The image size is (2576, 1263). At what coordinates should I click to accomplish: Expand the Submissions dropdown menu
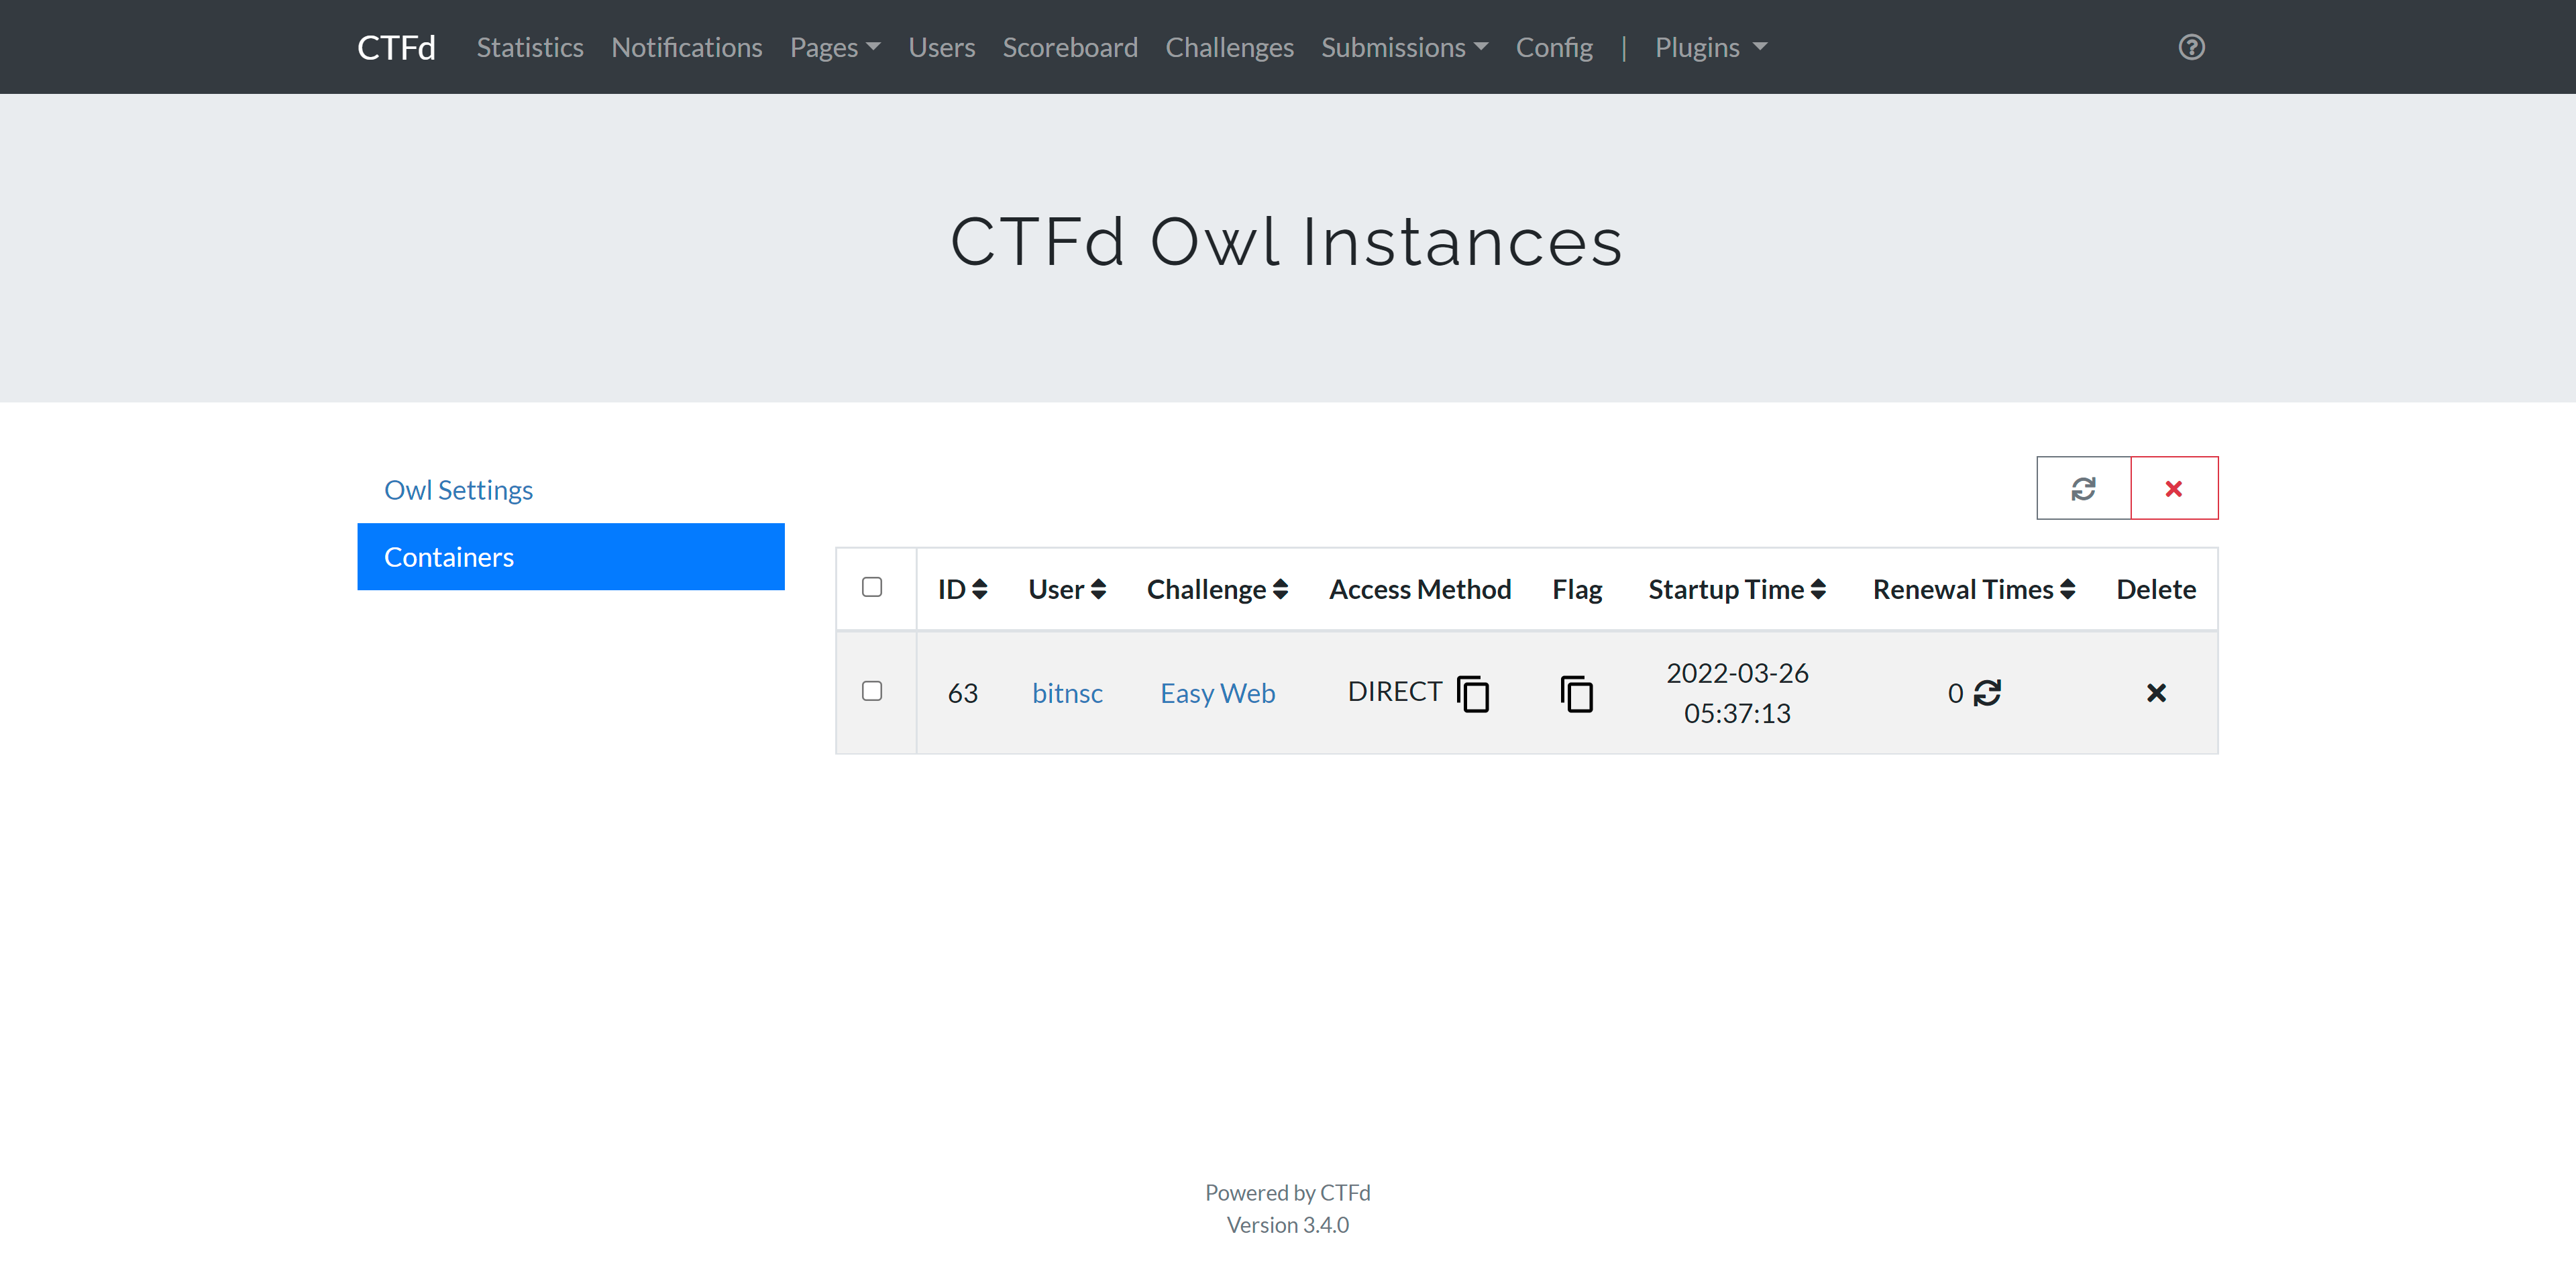pos(1405,46)
